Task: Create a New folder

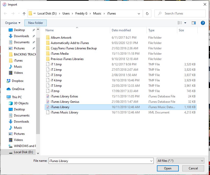Action: point(36,23)
